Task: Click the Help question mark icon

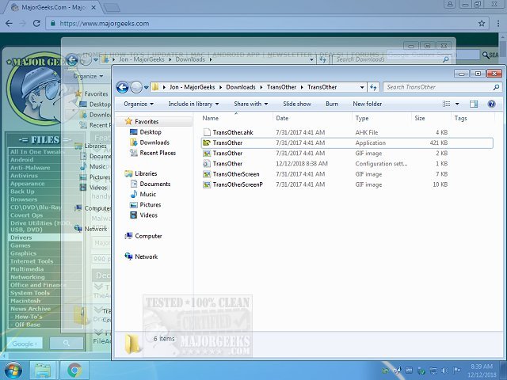Action: tap(492, 104)
